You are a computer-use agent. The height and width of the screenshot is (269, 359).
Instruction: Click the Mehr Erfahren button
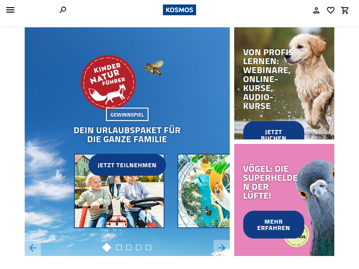[274, 225]
